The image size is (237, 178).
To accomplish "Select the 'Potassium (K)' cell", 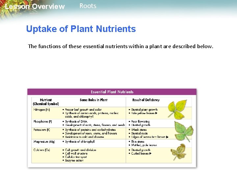I will [x=42, y=130].
